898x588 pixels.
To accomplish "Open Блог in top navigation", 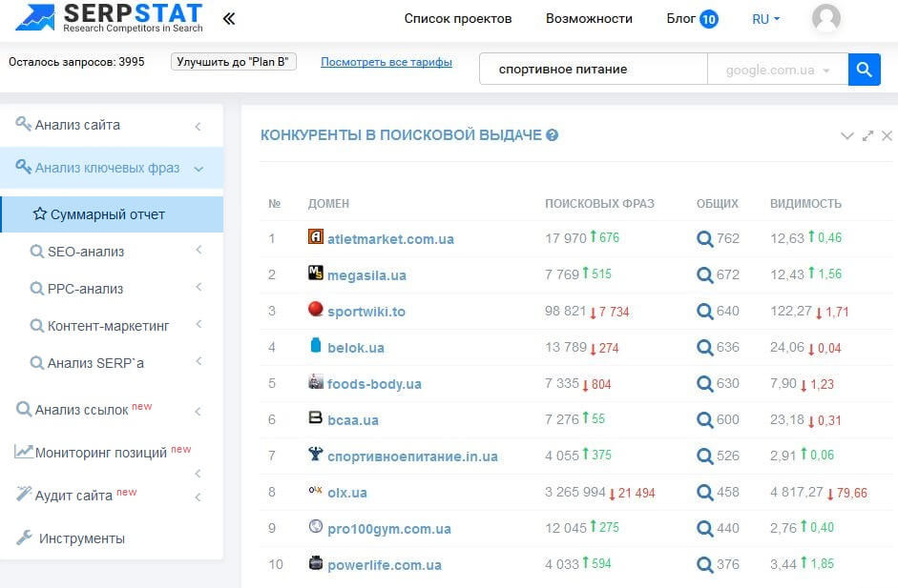I will coord(681,18).
